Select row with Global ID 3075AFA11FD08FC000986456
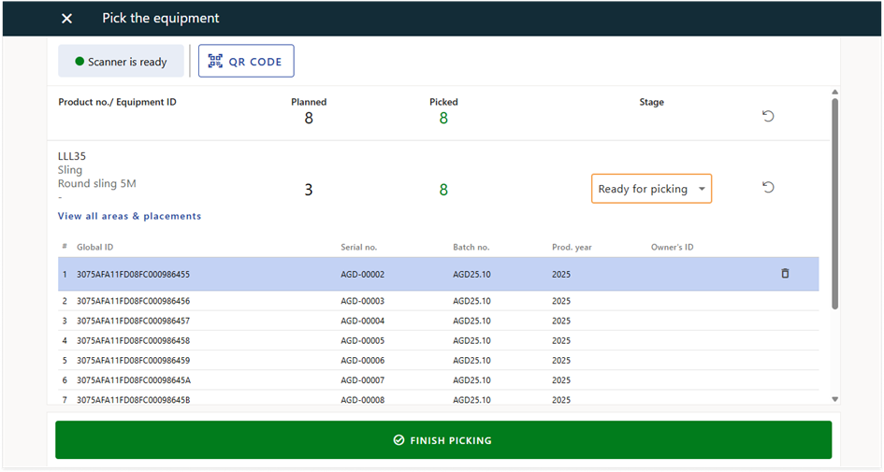This screenshot has height=472, width=884. pyautogui.click(x=438, y=301)
